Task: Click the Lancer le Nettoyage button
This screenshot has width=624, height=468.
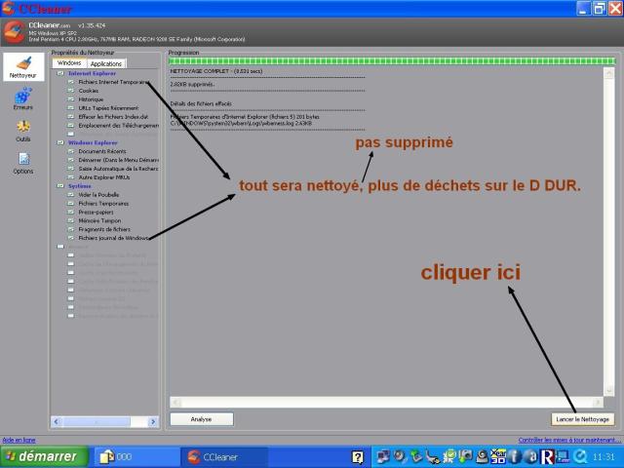Action: 583,419
